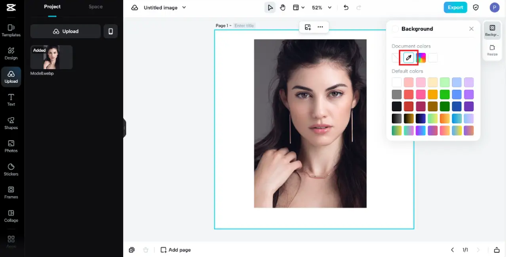Choose the orange-yellow default swatch
The width and height of the screenshot is (506, 257).
tap(433, 95)
